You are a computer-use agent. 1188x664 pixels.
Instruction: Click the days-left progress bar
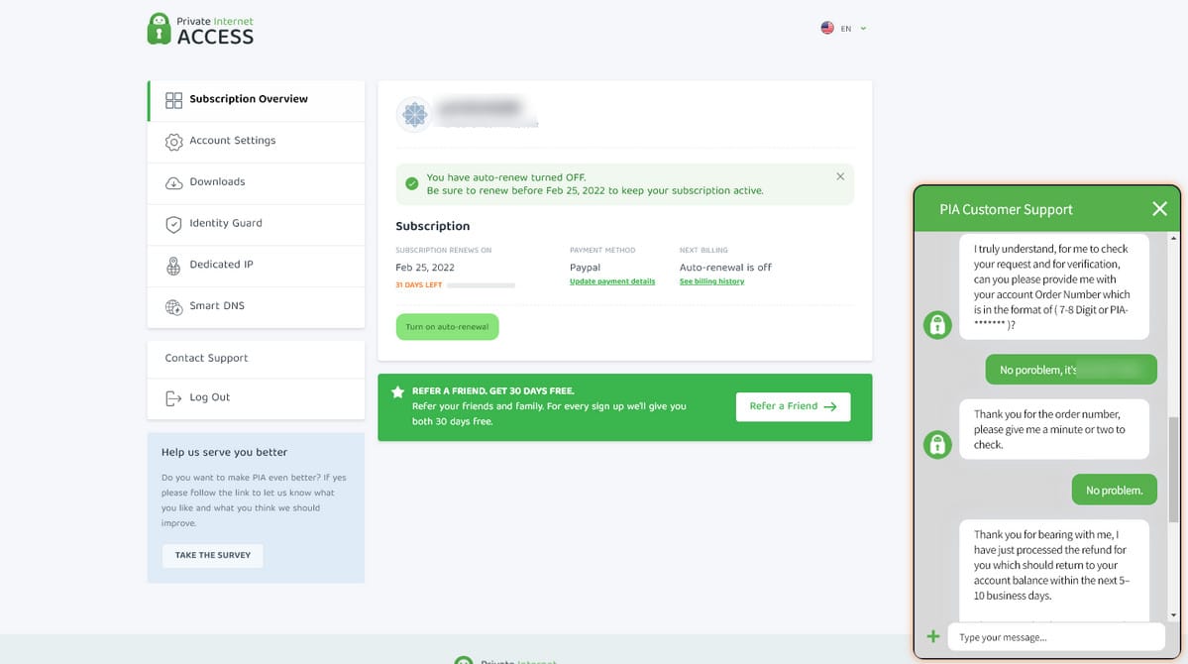pyautogui.click(x=482, y=285)
